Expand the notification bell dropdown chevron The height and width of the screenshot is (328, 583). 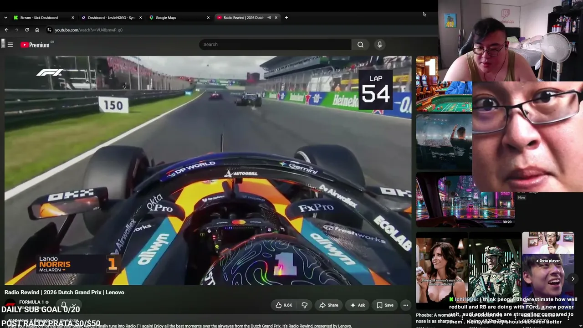[x=74, y=305]
